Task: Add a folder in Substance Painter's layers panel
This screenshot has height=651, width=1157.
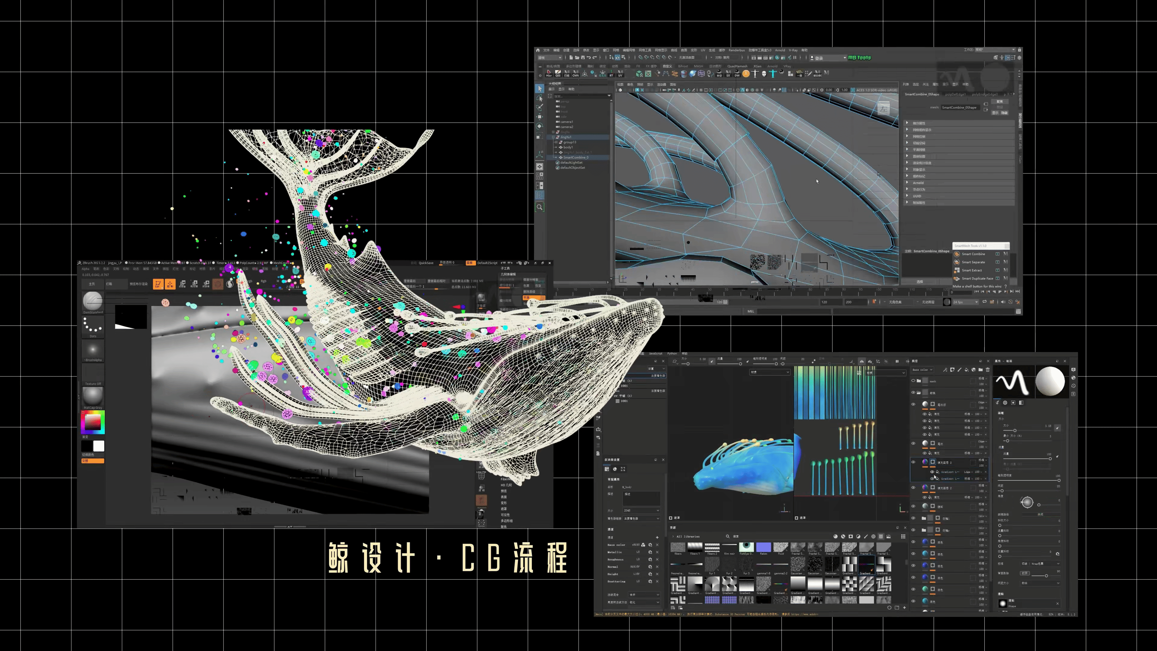Action: click(980, 370)
